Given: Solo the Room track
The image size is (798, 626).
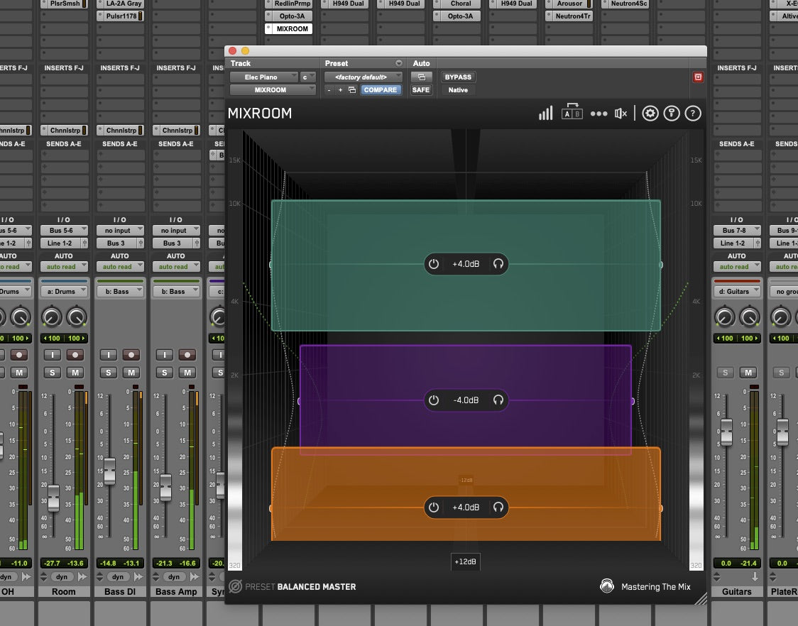Looking at the screenshot, I should pyautogui.click(x=52, y=373).
